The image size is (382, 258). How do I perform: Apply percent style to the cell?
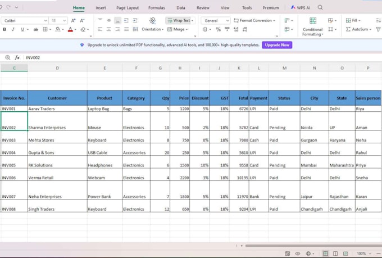[218, 29]
